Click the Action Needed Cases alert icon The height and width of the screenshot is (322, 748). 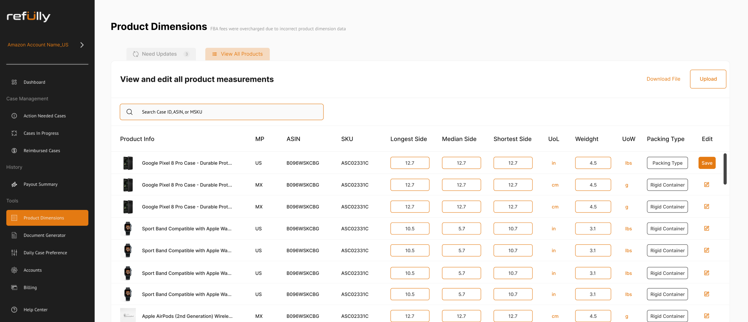pos(14,116)
